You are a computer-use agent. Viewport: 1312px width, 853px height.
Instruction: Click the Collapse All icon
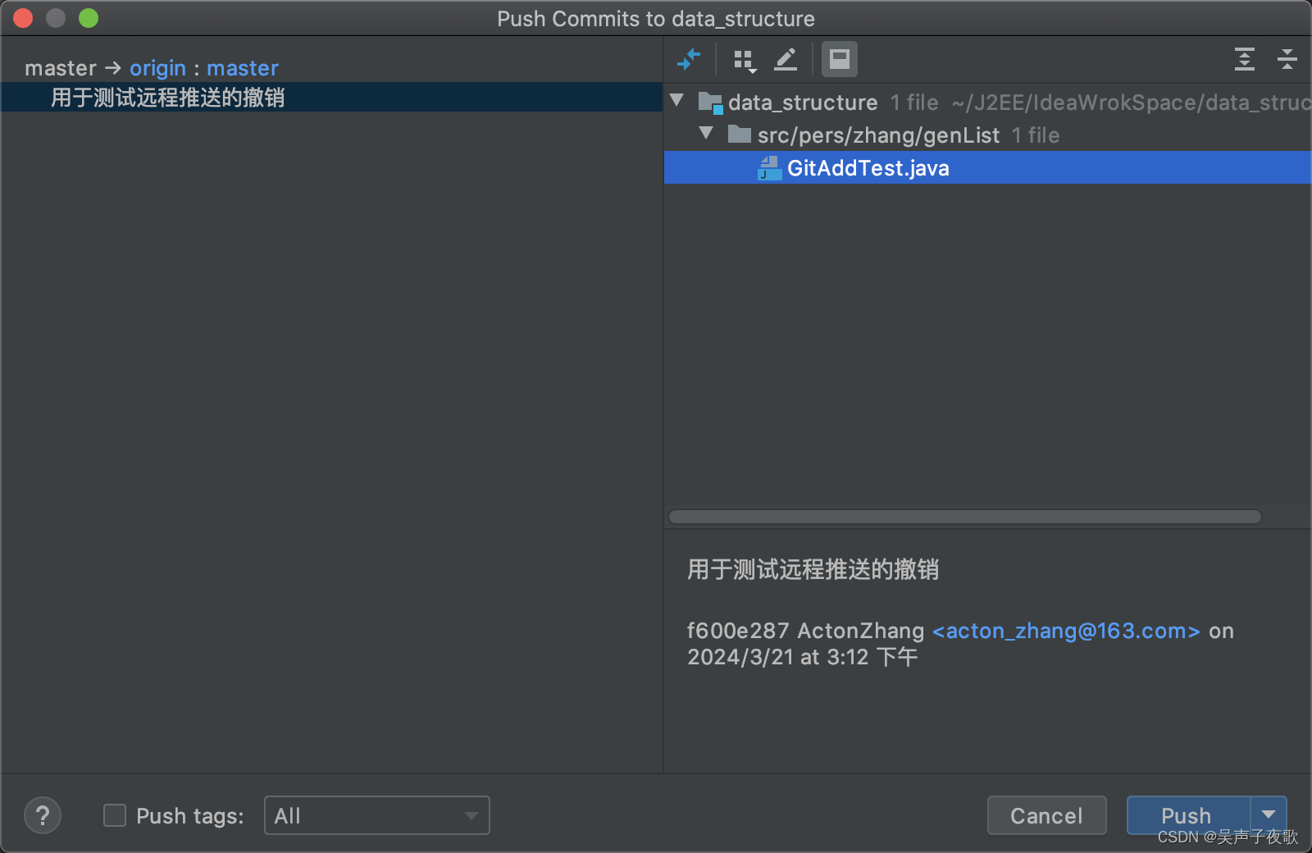pyautogui.click(x=1287, y=59)
